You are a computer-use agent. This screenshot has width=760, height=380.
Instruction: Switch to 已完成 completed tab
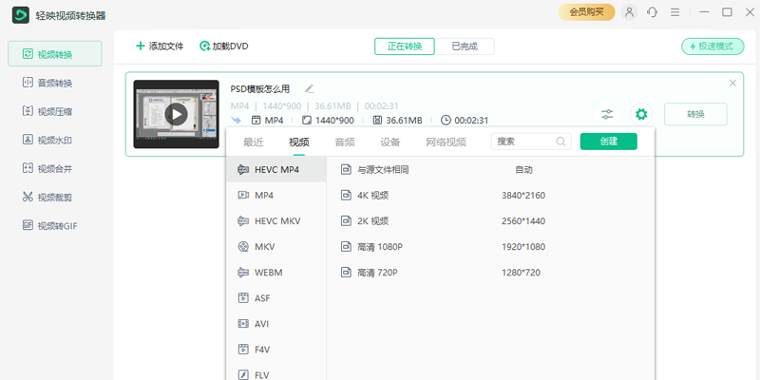pyautogui.click(x=465, y=46)
